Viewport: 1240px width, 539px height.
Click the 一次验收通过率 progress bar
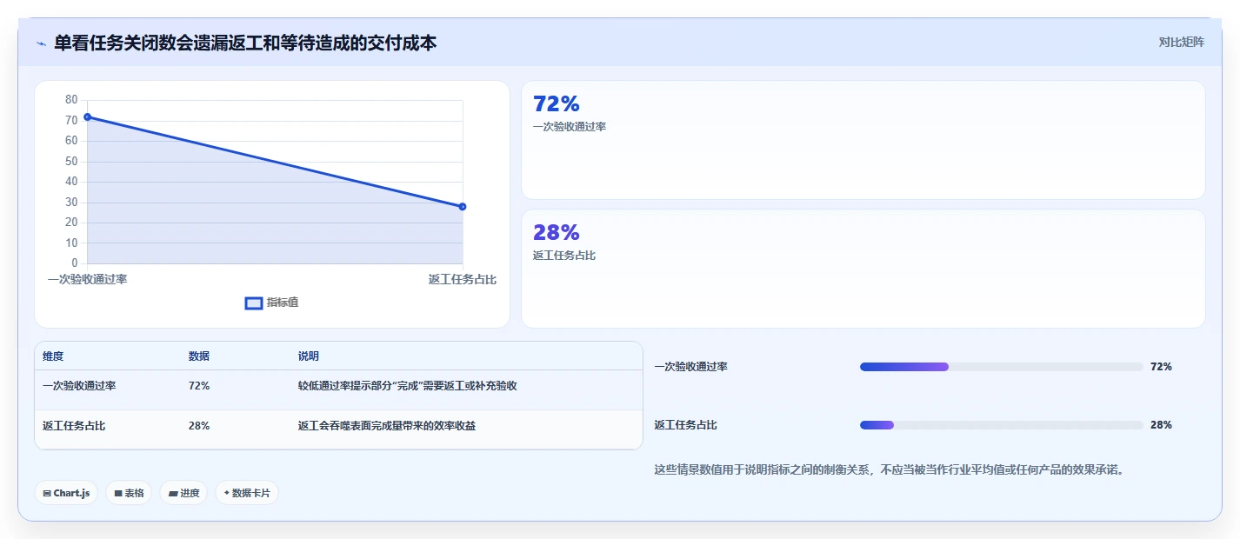coord(1001,367)
